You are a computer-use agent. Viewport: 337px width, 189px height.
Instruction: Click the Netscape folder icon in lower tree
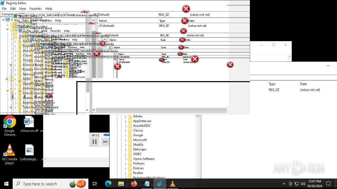click(x=130, y=149)
